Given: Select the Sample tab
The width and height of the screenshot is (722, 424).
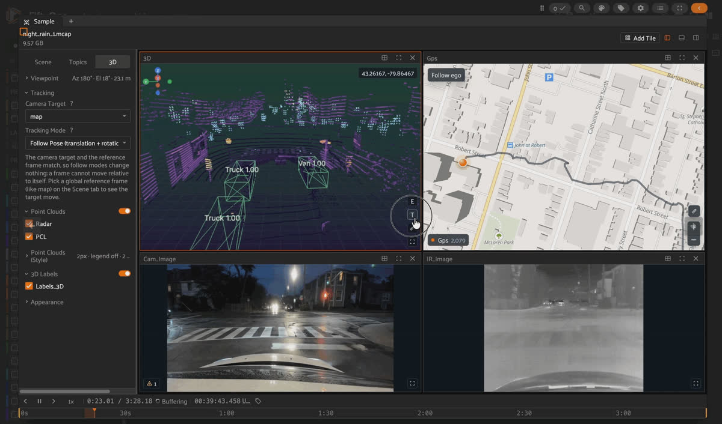Looking at the screenshot, I should 39,22.
